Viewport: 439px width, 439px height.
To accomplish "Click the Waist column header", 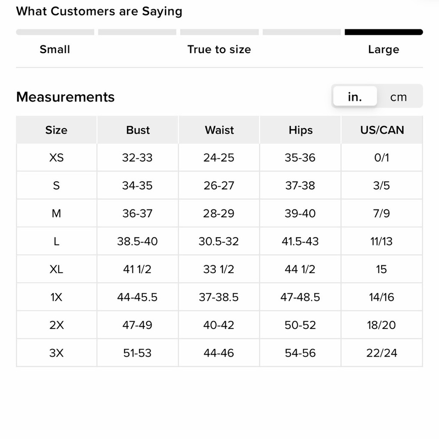I will (219, 130).
